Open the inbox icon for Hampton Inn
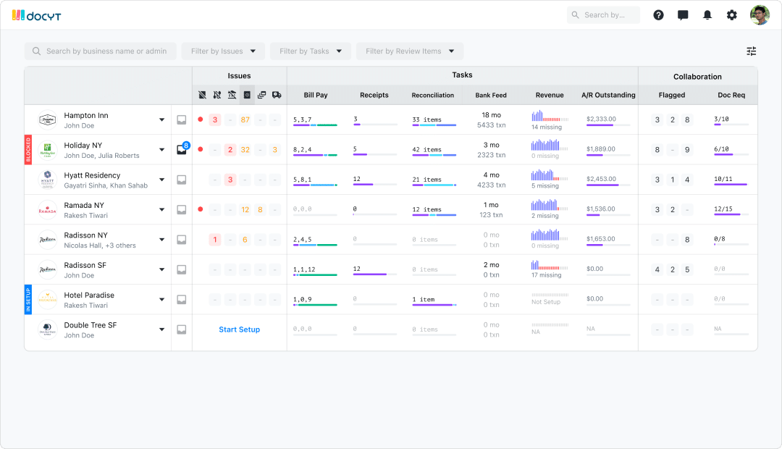Image resolution: width=782 pixels, height=449 pixels. (x=182, y=119)
